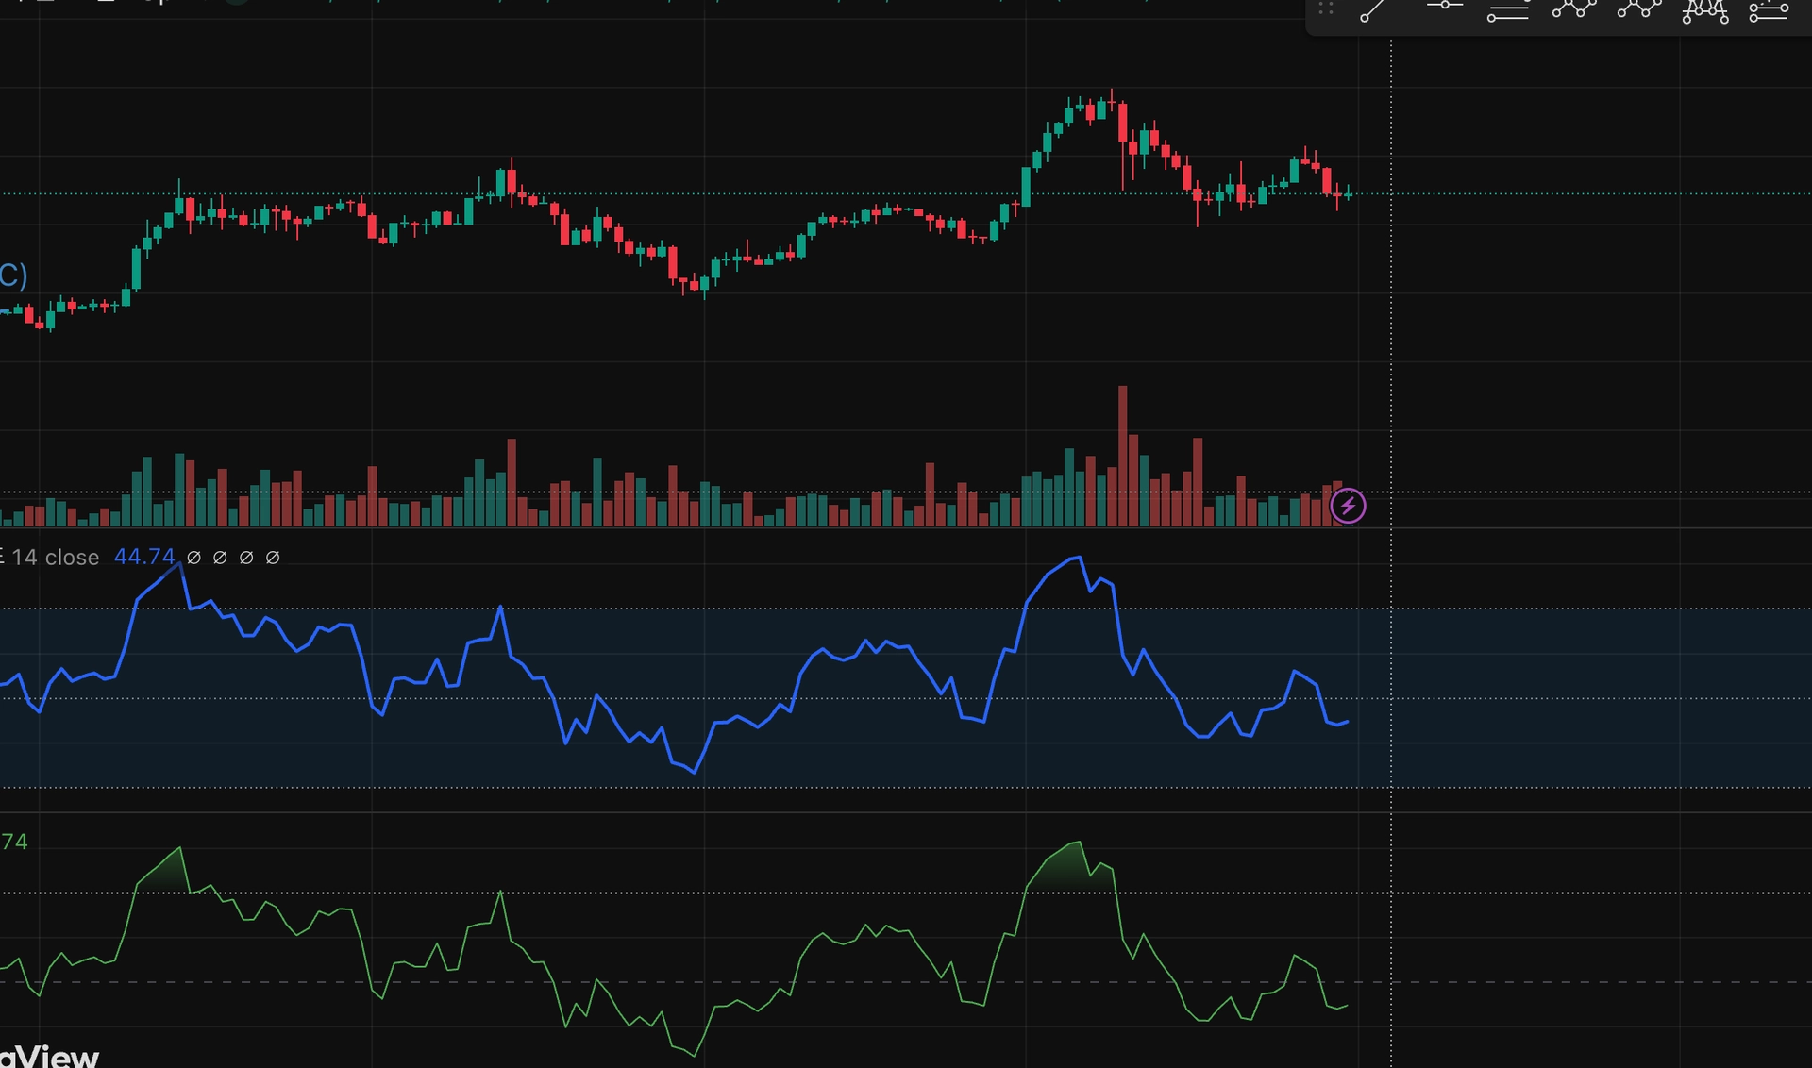Click the green indicator value 74 label
The width and height of the screenshot is (1812, 1068).
[14, 842]
